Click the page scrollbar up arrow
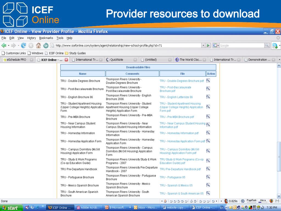Image resolution: width=281 pixels, height=211 pixels. 279,65
